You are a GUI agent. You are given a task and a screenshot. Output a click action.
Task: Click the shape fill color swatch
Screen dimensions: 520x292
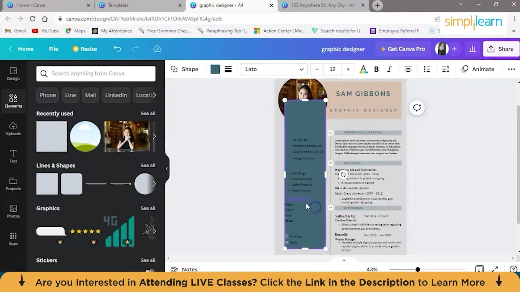[215, 69]
